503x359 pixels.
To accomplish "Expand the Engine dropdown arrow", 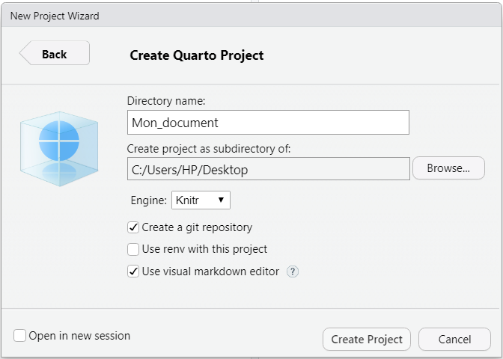I will [221, 200].
